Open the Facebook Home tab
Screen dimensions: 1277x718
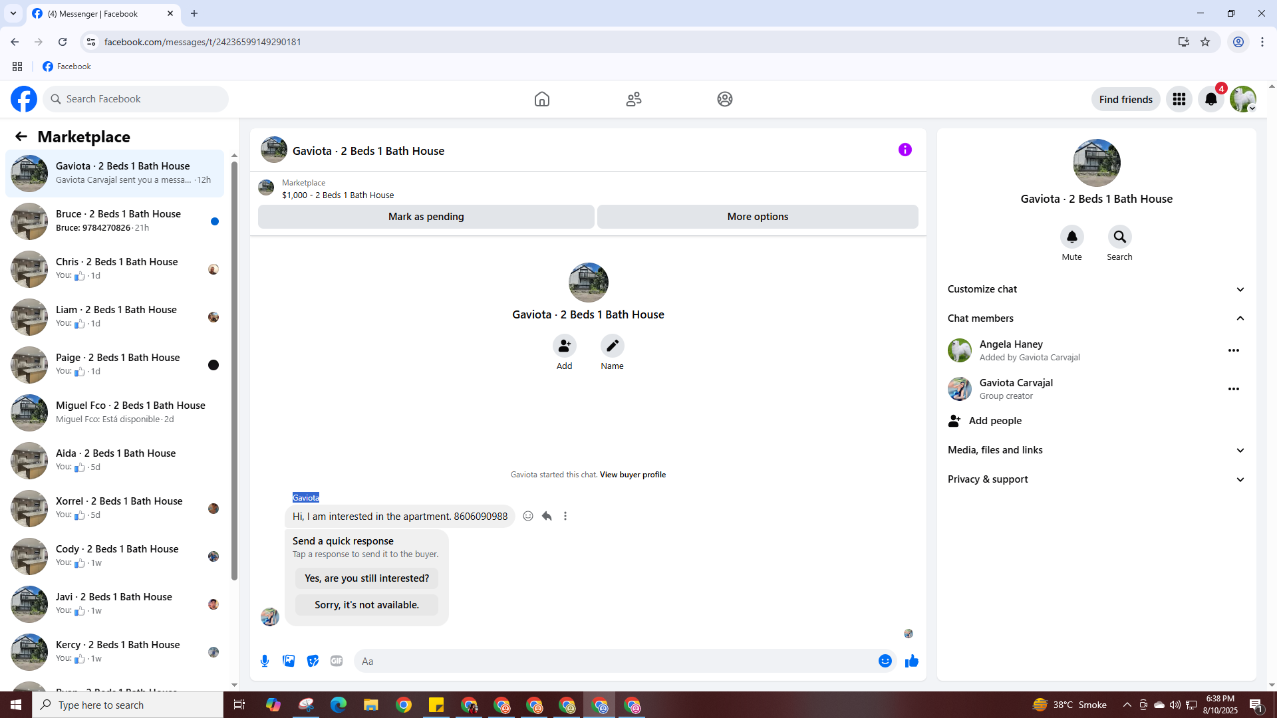pyautogui.click(x=541, y=99)
